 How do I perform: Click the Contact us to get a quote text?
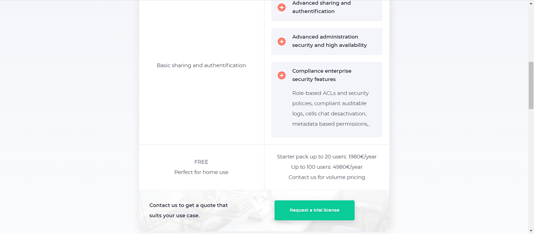pos(188,210)
